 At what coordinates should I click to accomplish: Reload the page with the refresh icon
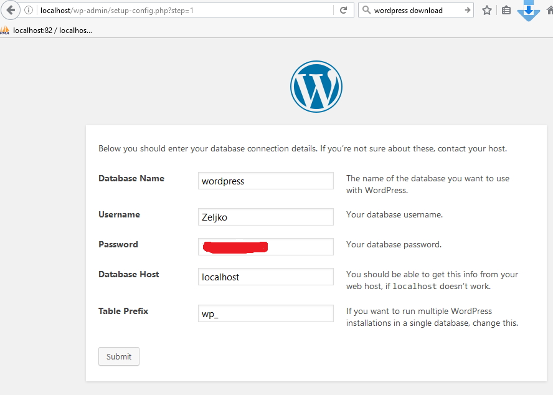click(x=343, y=10)
